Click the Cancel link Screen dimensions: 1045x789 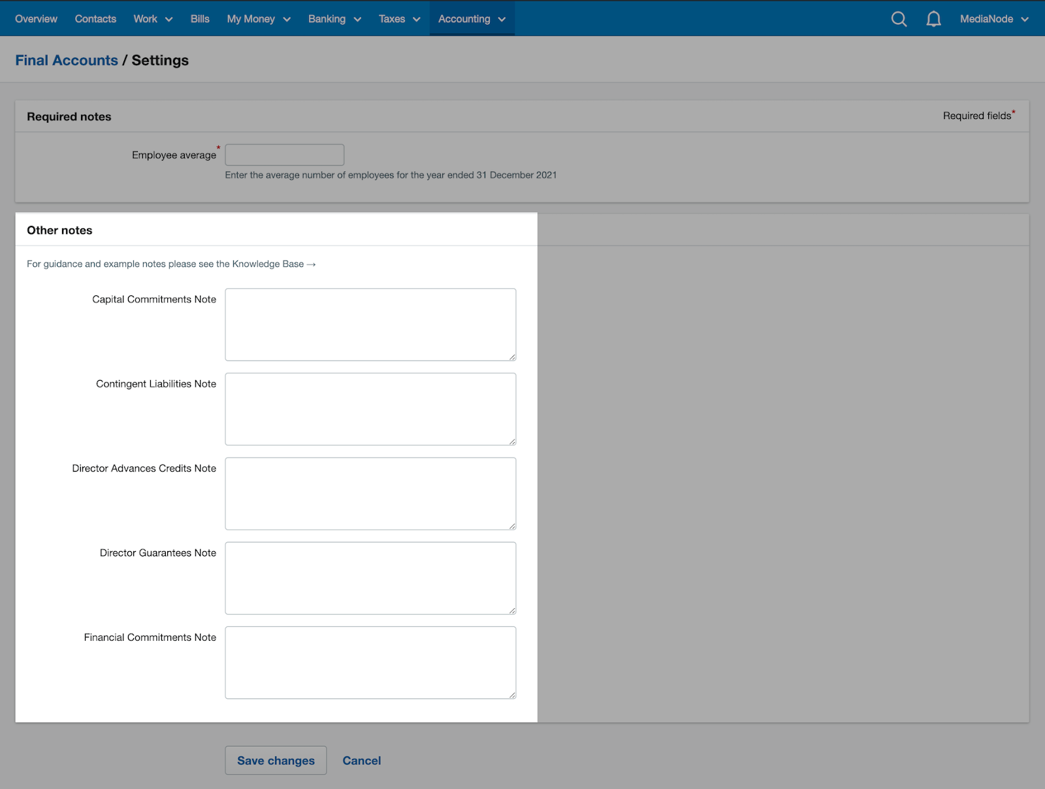click(361, 760)
